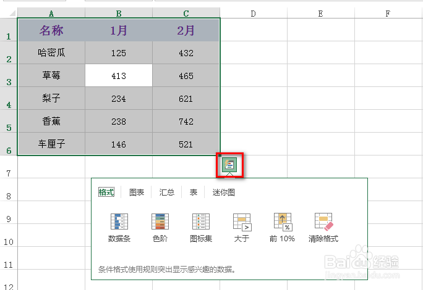
Task: Select row 10 header
Action: coord(9,235)
